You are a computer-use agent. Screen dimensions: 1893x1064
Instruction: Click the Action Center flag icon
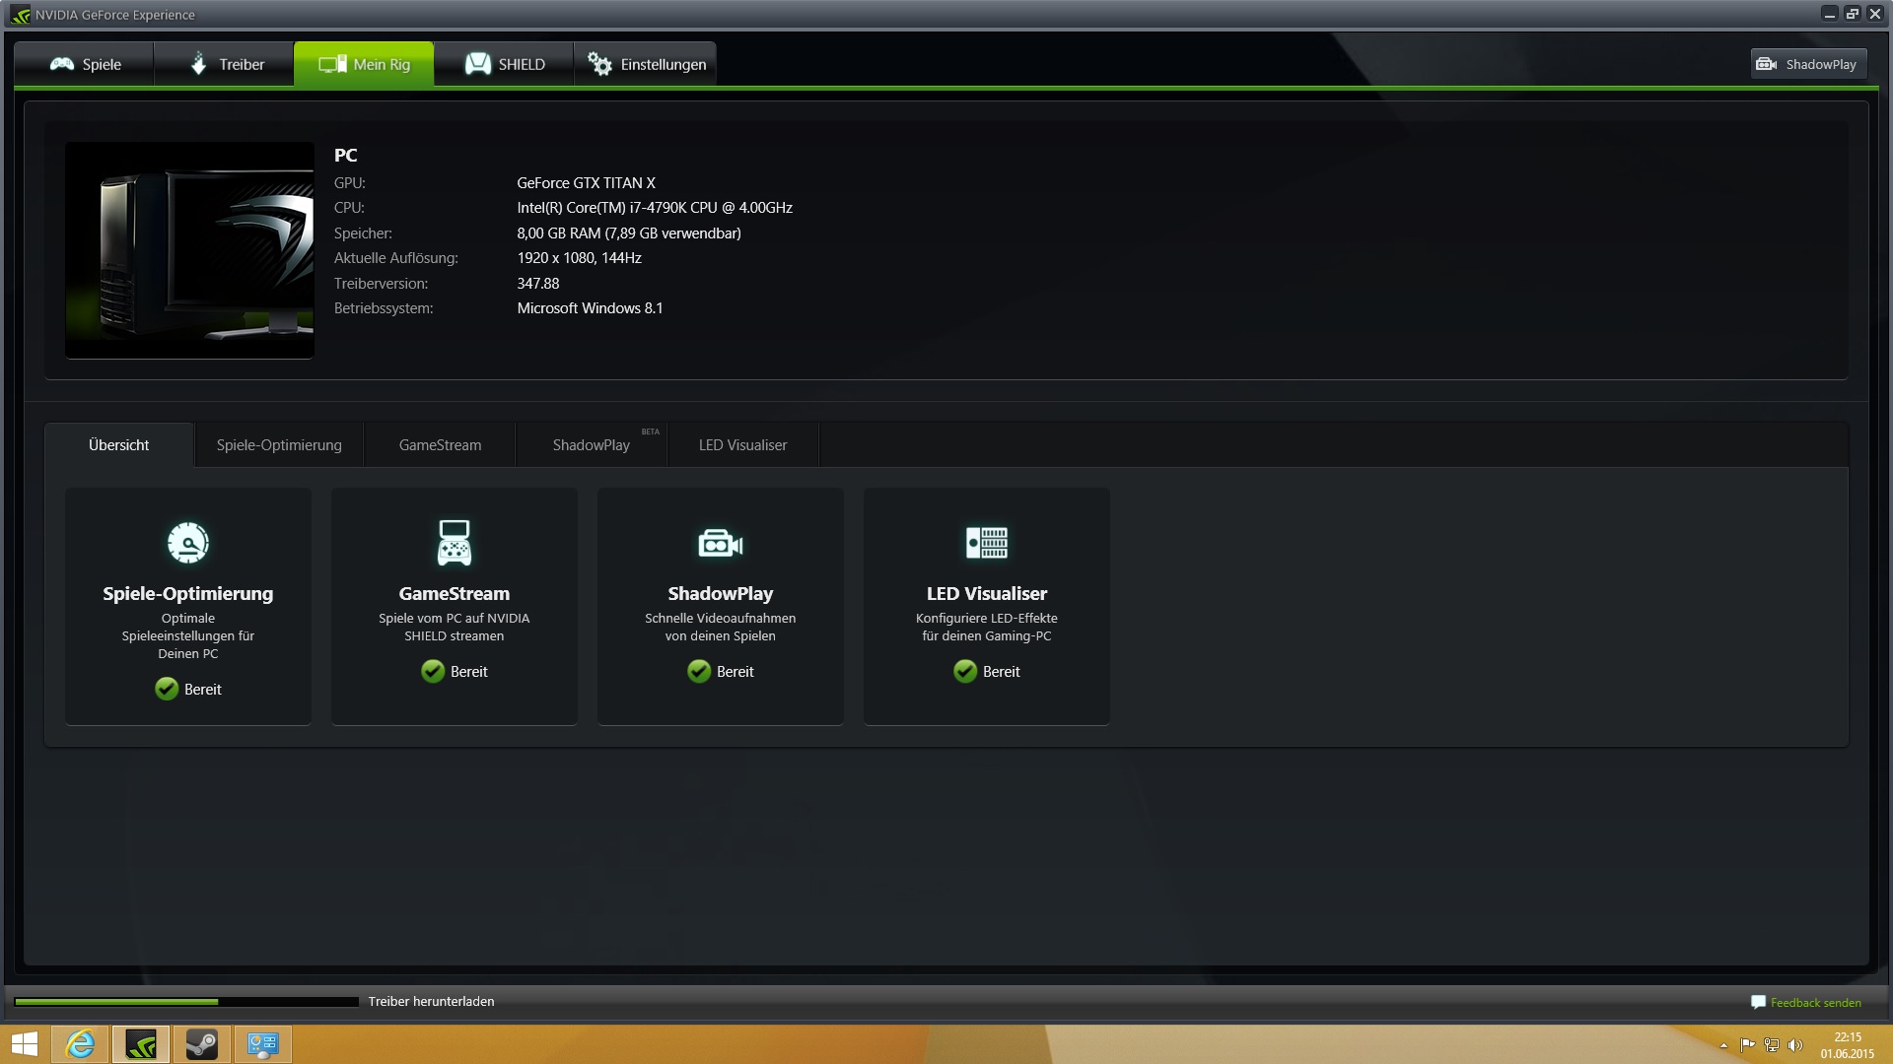1748,1045
